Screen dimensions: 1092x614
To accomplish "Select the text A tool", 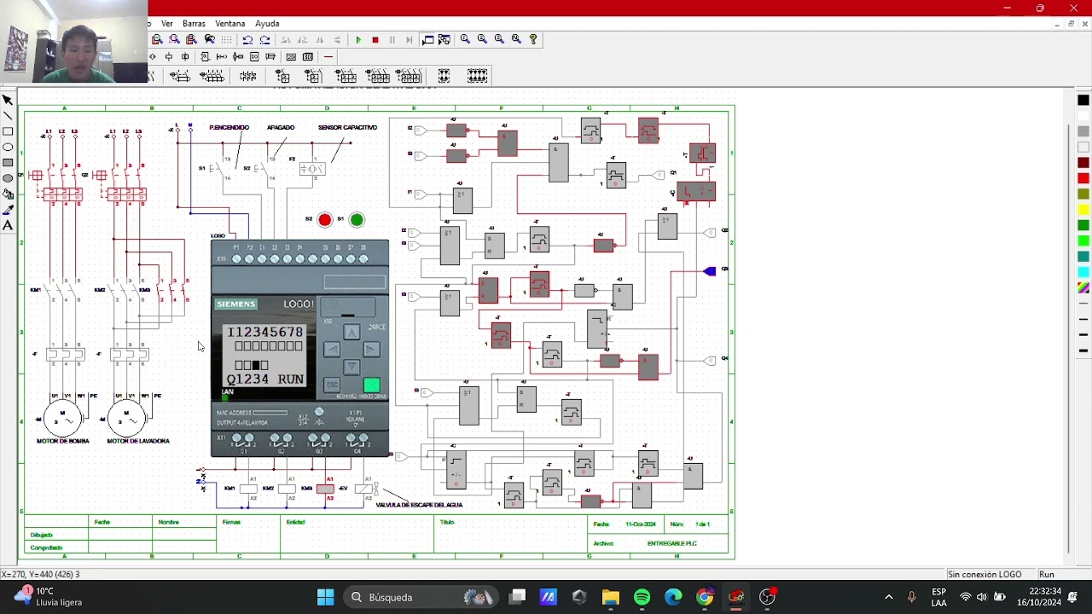I will tap(8, 225).
